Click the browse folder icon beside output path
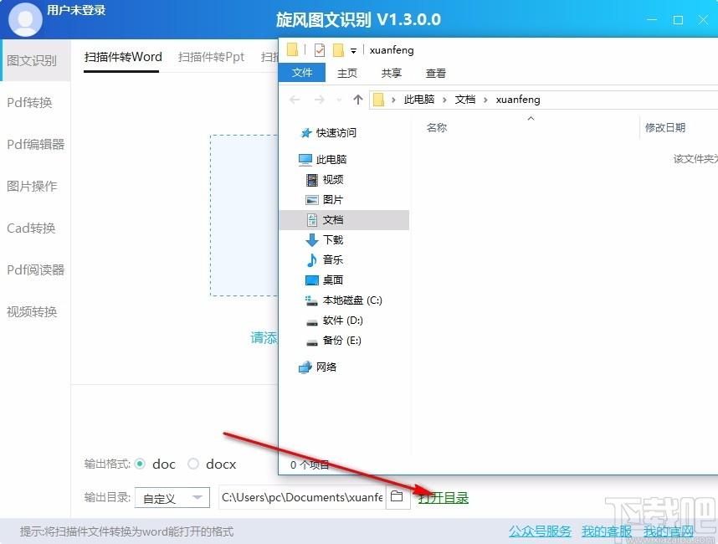The image size is (718, 544). click(397, 497)
